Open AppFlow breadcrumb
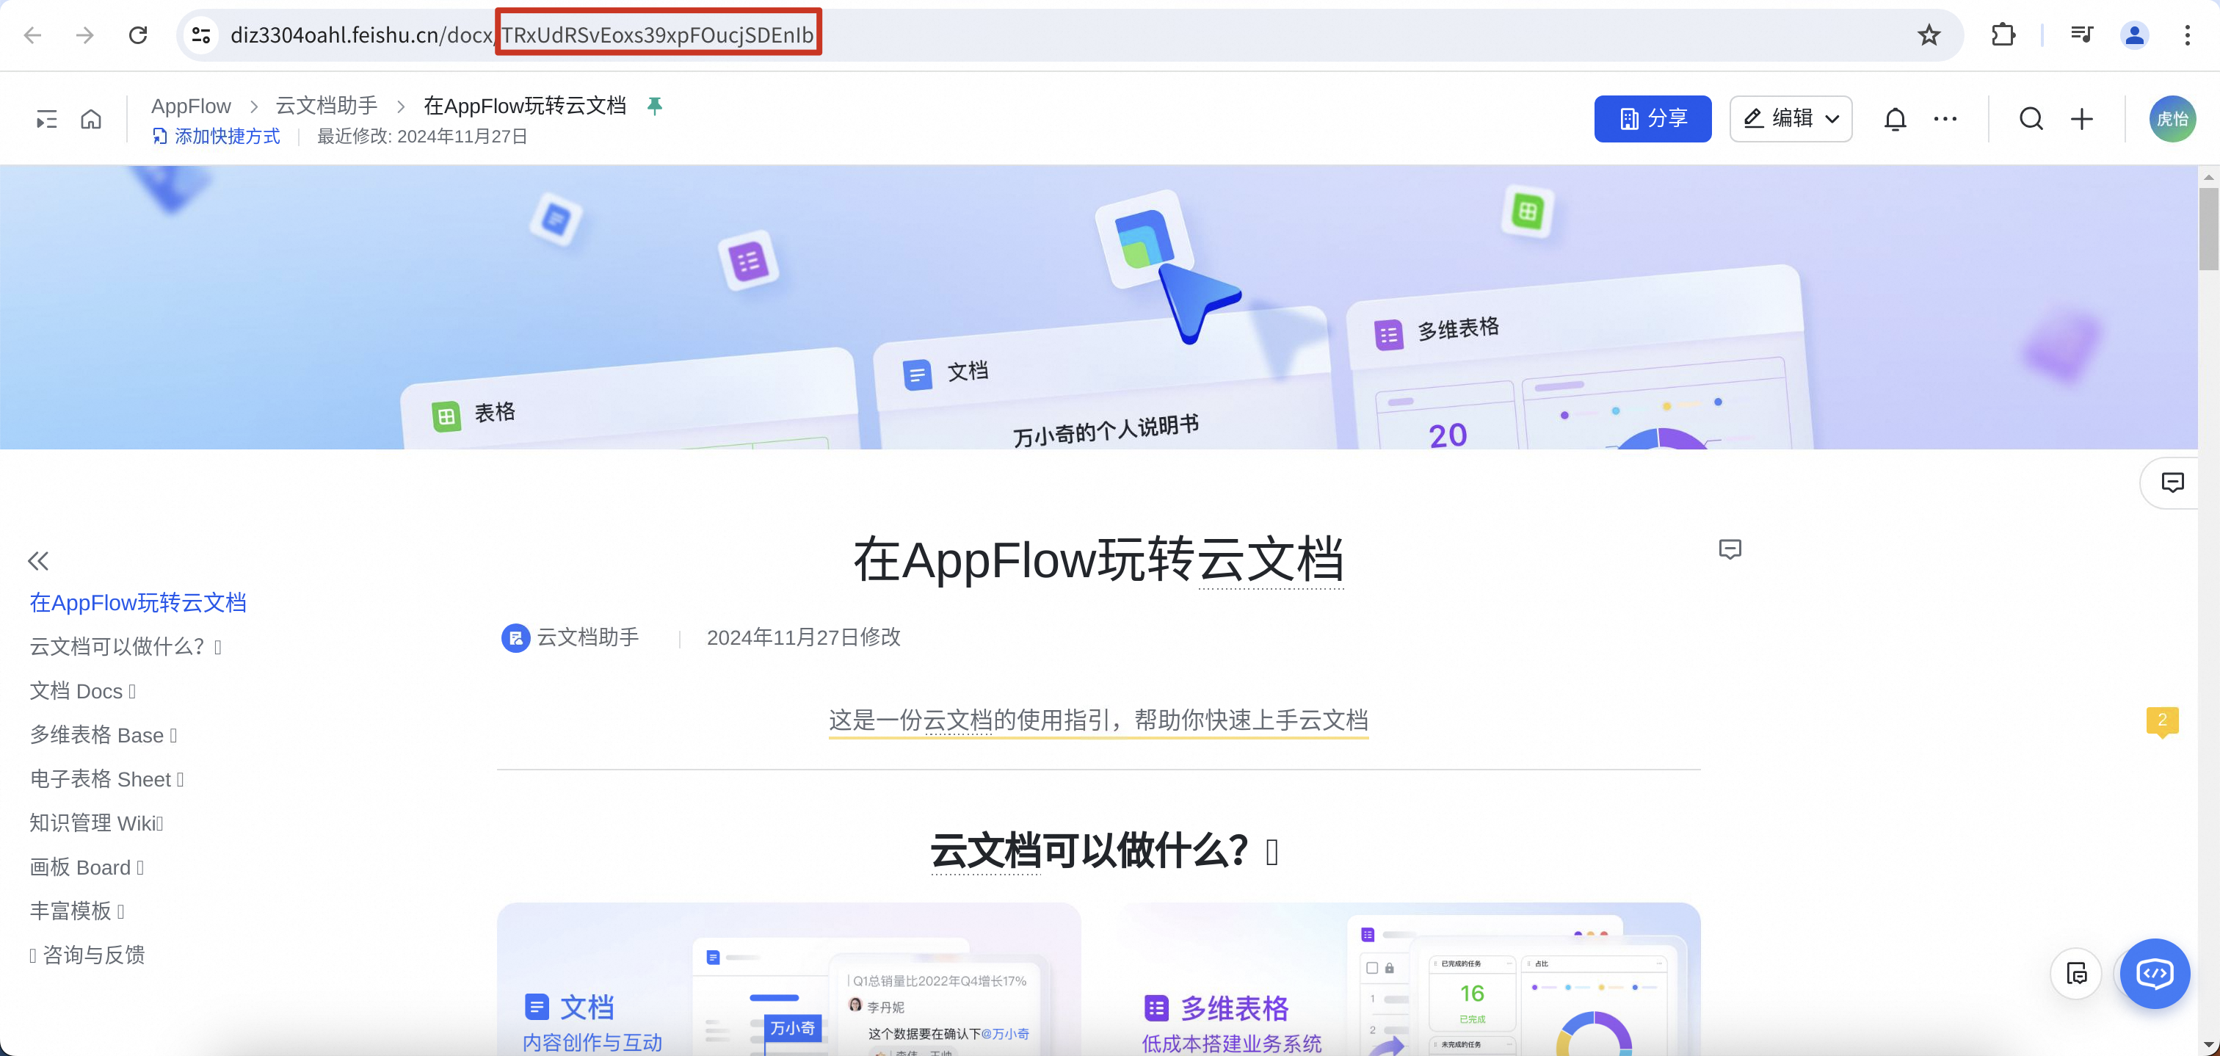Screen dimensions: 2220x1056 [x=190, y=106]
